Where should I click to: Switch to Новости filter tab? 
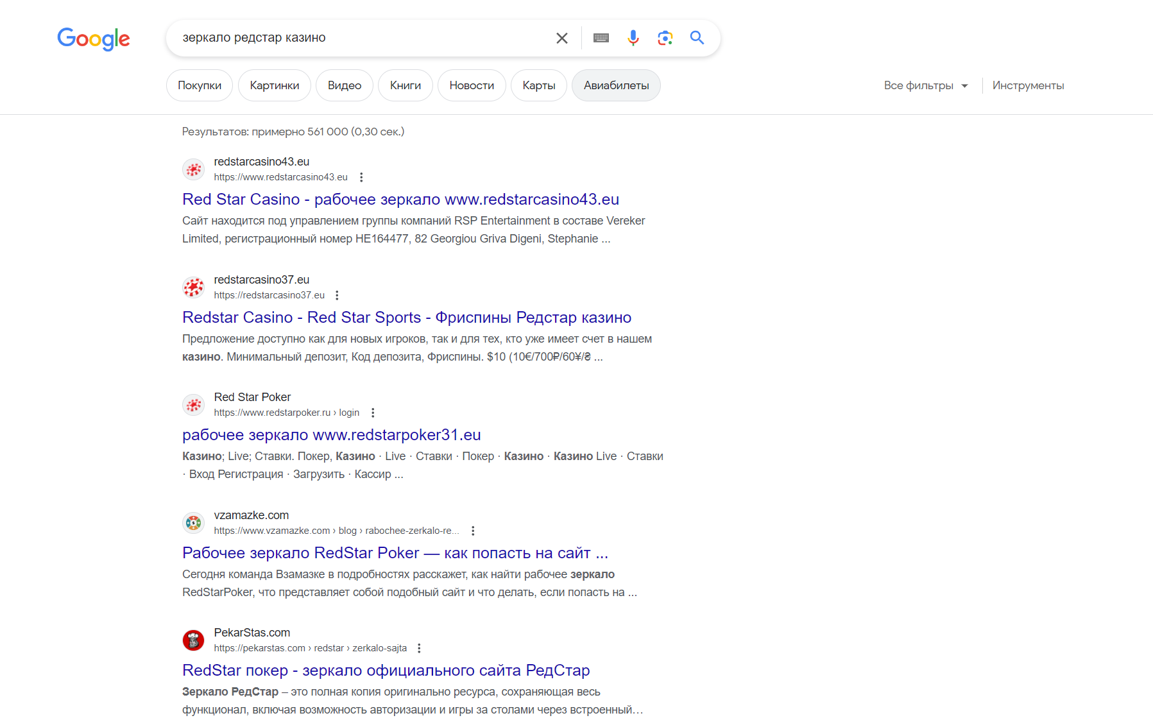pyautogui.click(x=472, y=85)
